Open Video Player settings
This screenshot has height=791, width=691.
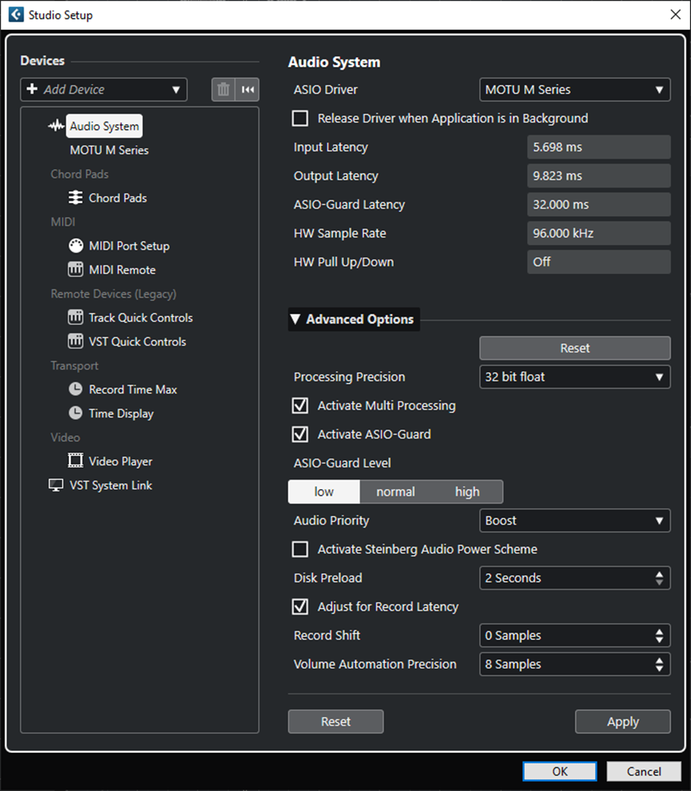[x=121, y=461]
